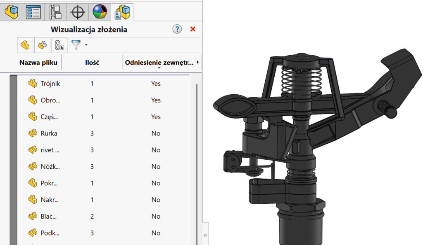
Task: Expand the Odniesienie zewnętrzne column arrow
Action: (x=197, y=63)
